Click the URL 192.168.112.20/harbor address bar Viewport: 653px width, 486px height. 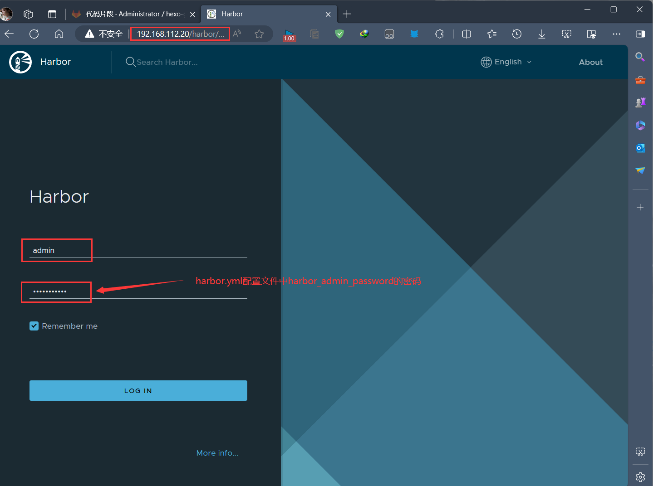tap(180, 34)
